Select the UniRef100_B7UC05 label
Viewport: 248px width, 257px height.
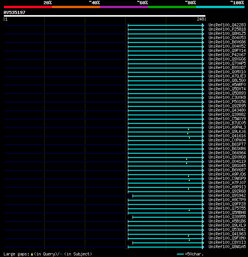click(227, 123)
